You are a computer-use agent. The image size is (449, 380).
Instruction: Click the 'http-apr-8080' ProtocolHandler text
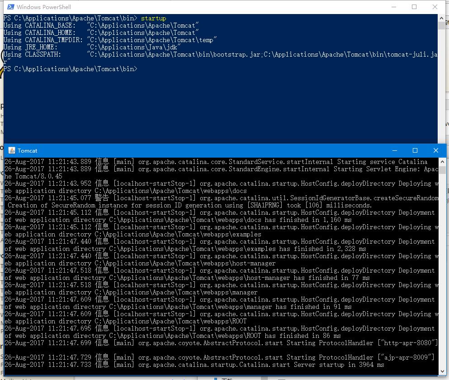[x=408, y=343]
